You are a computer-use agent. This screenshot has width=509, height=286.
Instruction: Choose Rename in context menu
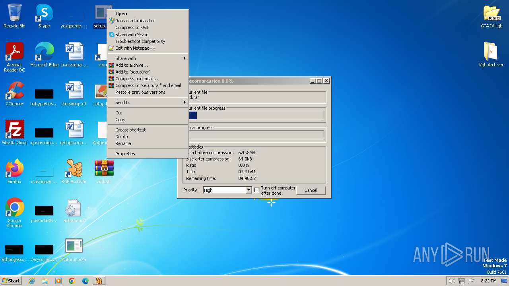(148, 143)
